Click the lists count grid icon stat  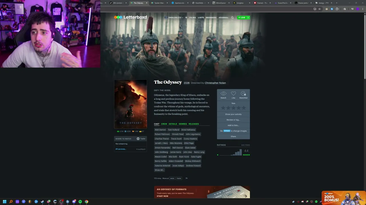tap(128, 131)
